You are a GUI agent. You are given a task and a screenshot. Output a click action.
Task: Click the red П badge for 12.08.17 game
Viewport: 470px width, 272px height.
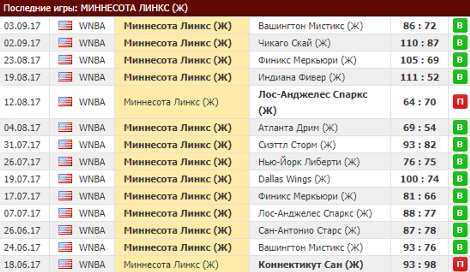tap(460, 102)
